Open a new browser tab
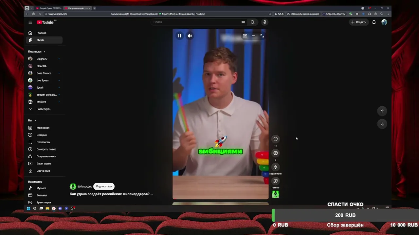The width and height of the screenshot is (419, 235). tap(95, 8)
